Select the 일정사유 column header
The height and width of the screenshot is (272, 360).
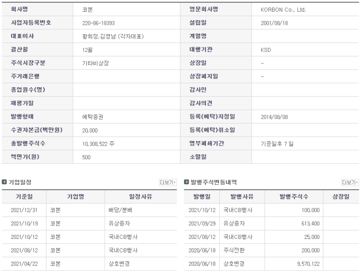coord(141,196)
